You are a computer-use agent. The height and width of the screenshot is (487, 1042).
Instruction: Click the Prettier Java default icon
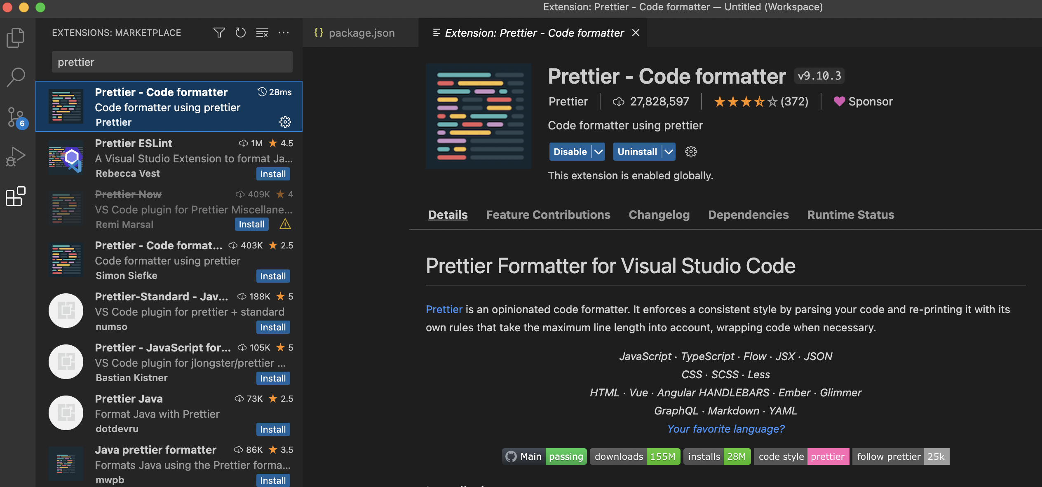coord(66,413)
